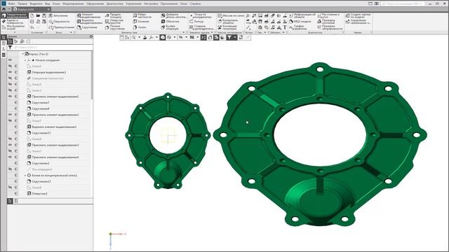The height and width of the screenshot is (252, 449).
Task: Focus the tree search input field
Action: (x=53, y=48)
